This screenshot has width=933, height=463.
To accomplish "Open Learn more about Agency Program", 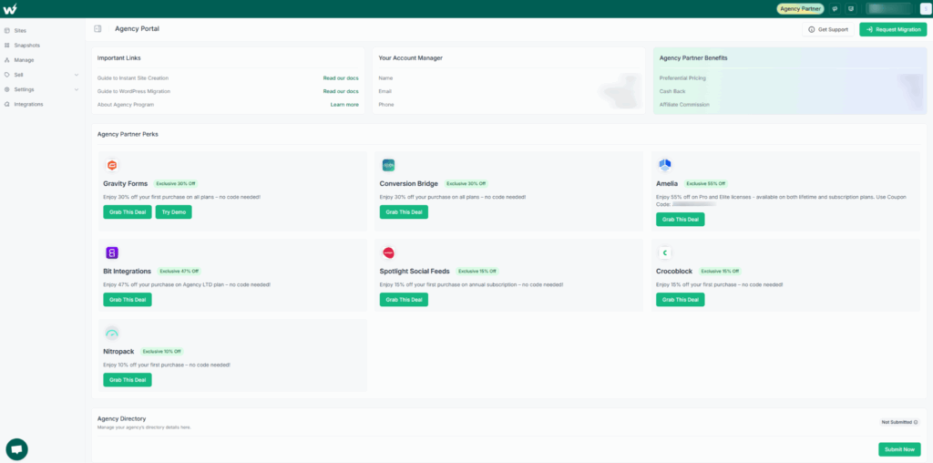I will (344, 105).
